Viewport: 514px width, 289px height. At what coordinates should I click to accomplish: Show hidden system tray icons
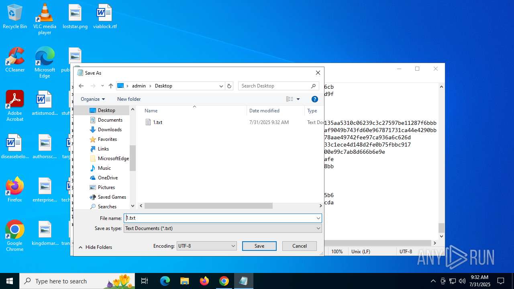coord(433,281)
